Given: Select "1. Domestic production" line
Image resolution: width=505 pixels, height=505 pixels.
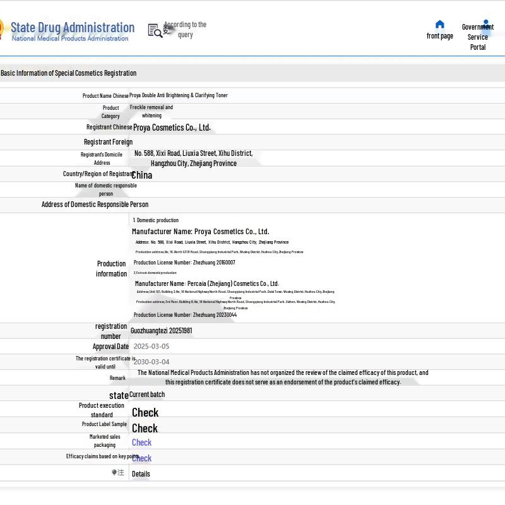Looking at the screenshot, I should (x=156, y=220).
